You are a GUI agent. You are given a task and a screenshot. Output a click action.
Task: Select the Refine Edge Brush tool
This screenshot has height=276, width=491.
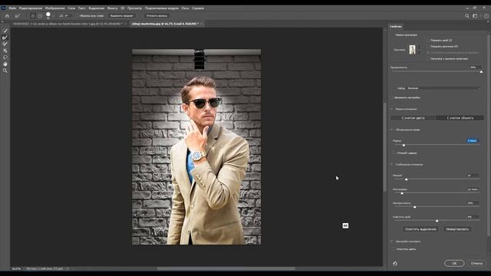(5, 38)
